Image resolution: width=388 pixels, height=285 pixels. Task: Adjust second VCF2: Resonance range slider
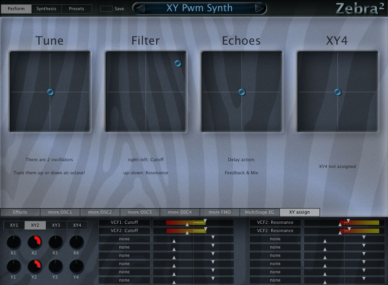[344, 231]
